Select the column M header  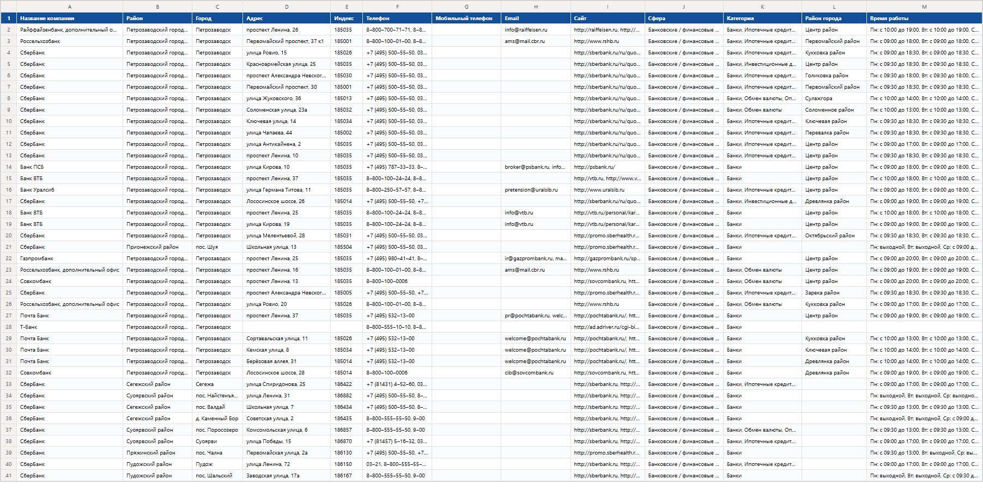(924, 7)
